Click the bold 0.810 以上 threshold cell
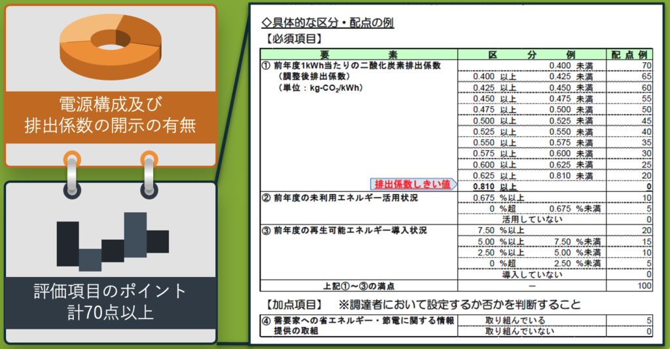The height and width of the screenshot is (349, 670). coord(497,187)
